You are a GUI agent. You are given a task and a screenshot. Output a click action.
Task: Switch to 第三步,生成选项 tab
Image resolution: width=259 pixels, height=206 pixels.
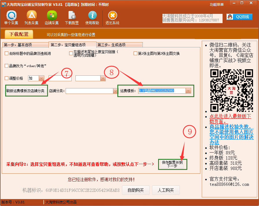[120, 45]
